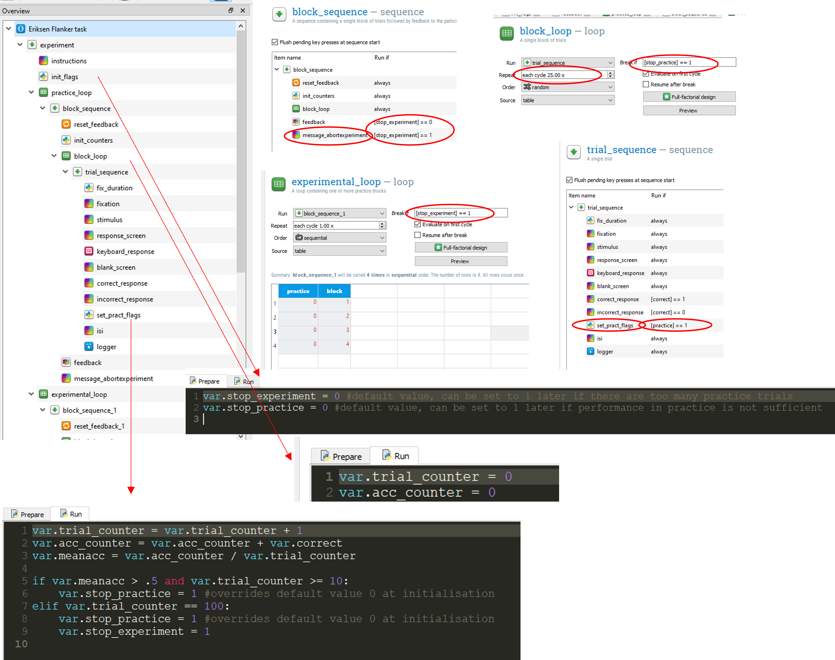The height and width of the screenshot is (660, 835).
Task: Collapse the practice_loop tree node
Action: click(x=31, y=92)
